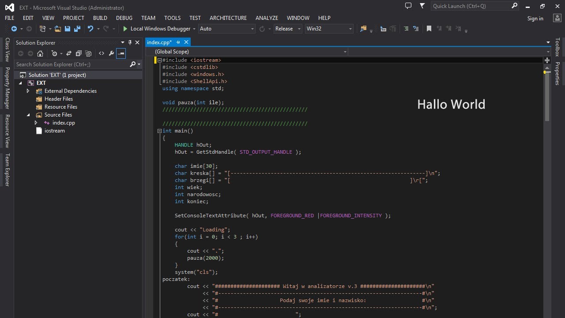Screen dimensions: 565x318
Task: Click the Home icon in Solution Explorer
Action: click(40, 53)
